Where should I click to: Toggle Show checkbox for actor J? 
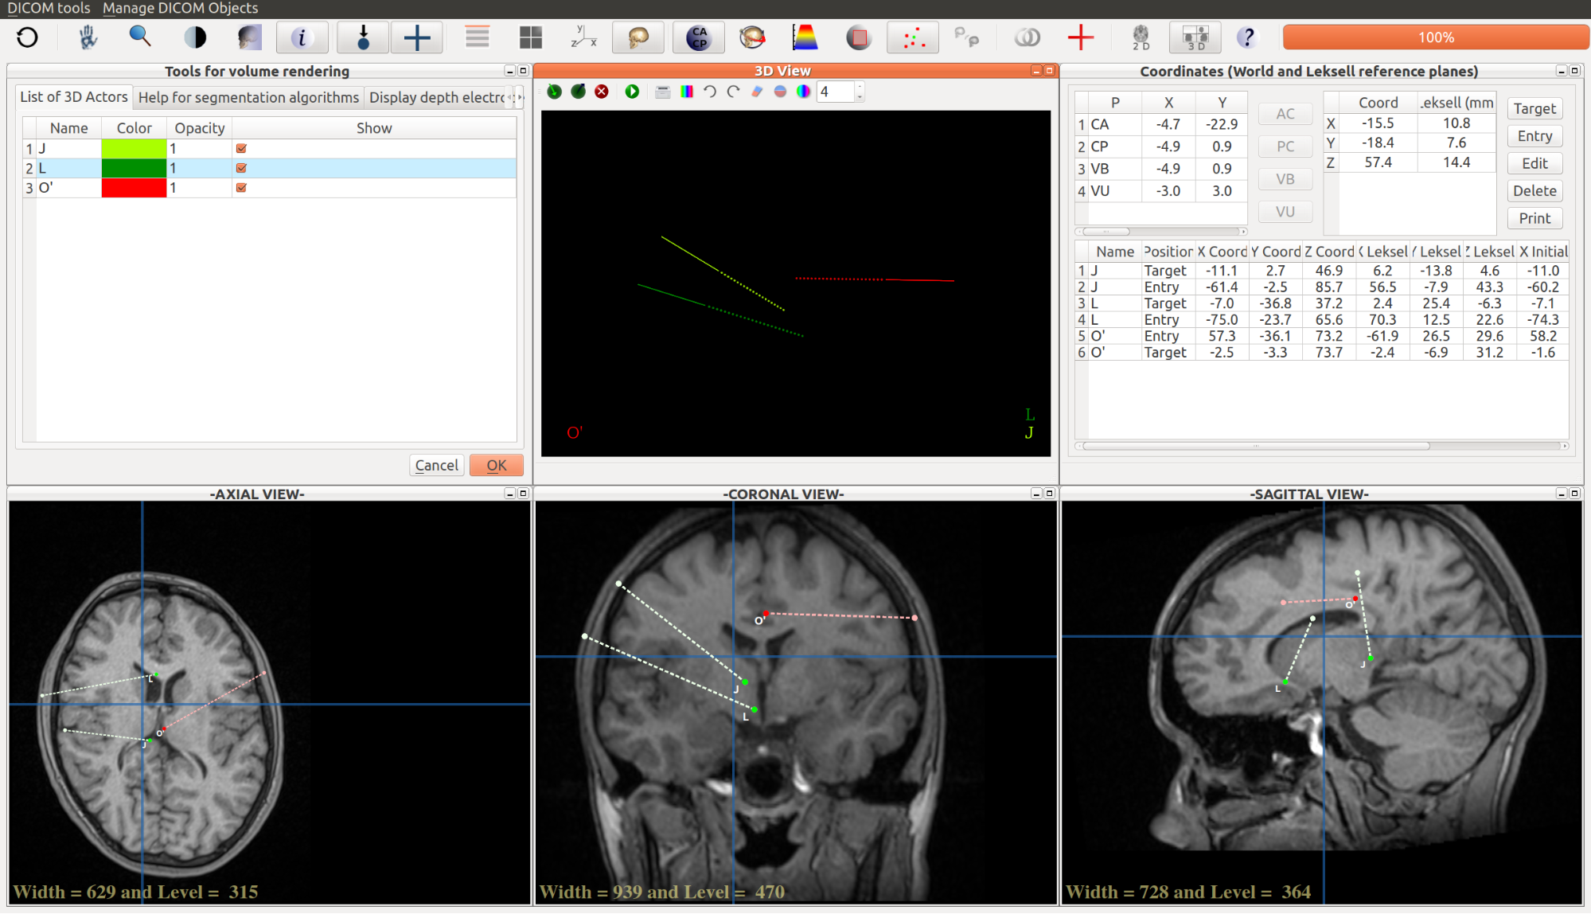tap(241, 148)
